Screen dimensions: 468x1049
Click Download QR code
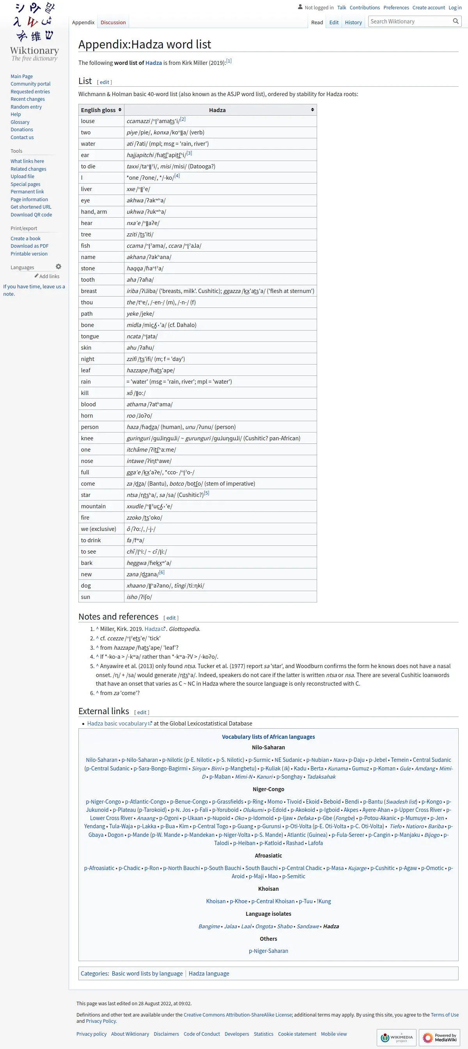31,215
